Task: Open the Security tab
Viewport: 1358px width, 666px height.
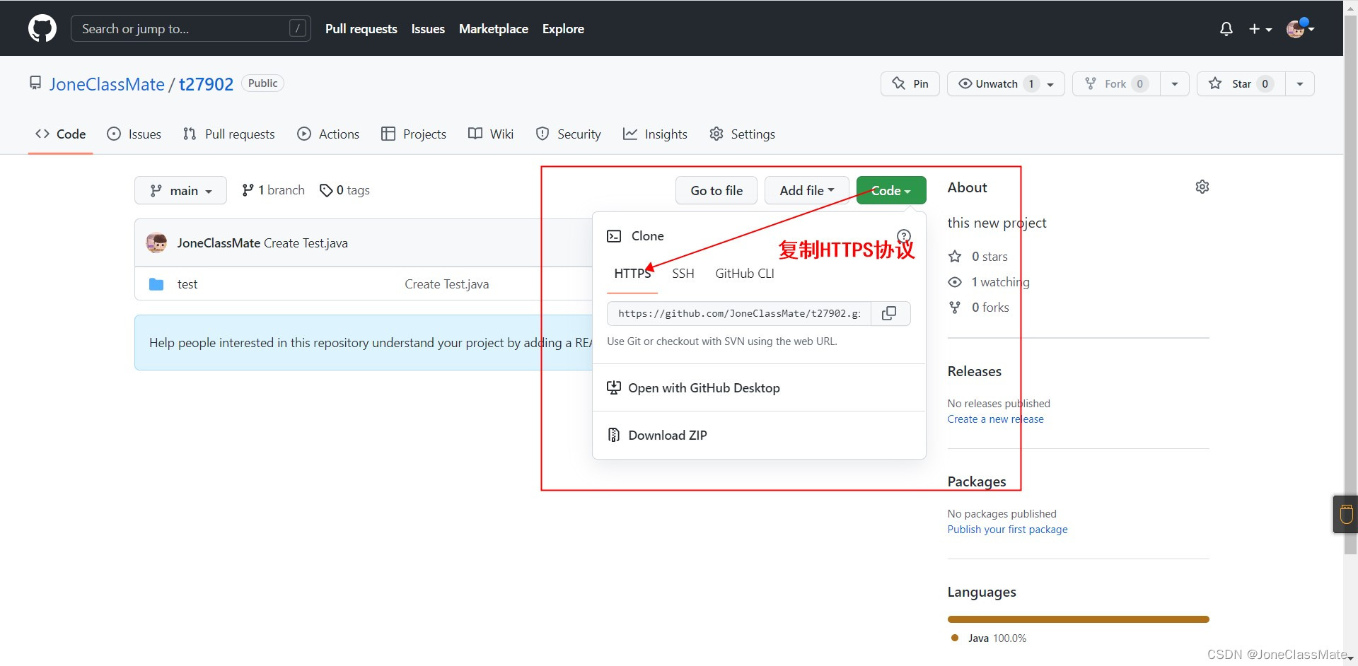Action: click(x=569, y=134)
